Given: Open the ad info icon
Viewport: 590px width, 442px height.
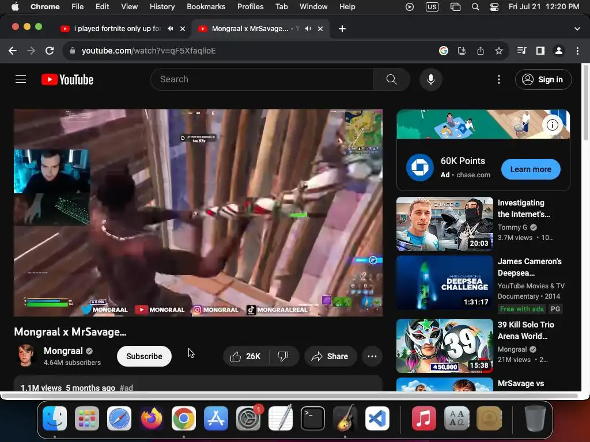Looking at the screenshot, I should tap(552, 125).
